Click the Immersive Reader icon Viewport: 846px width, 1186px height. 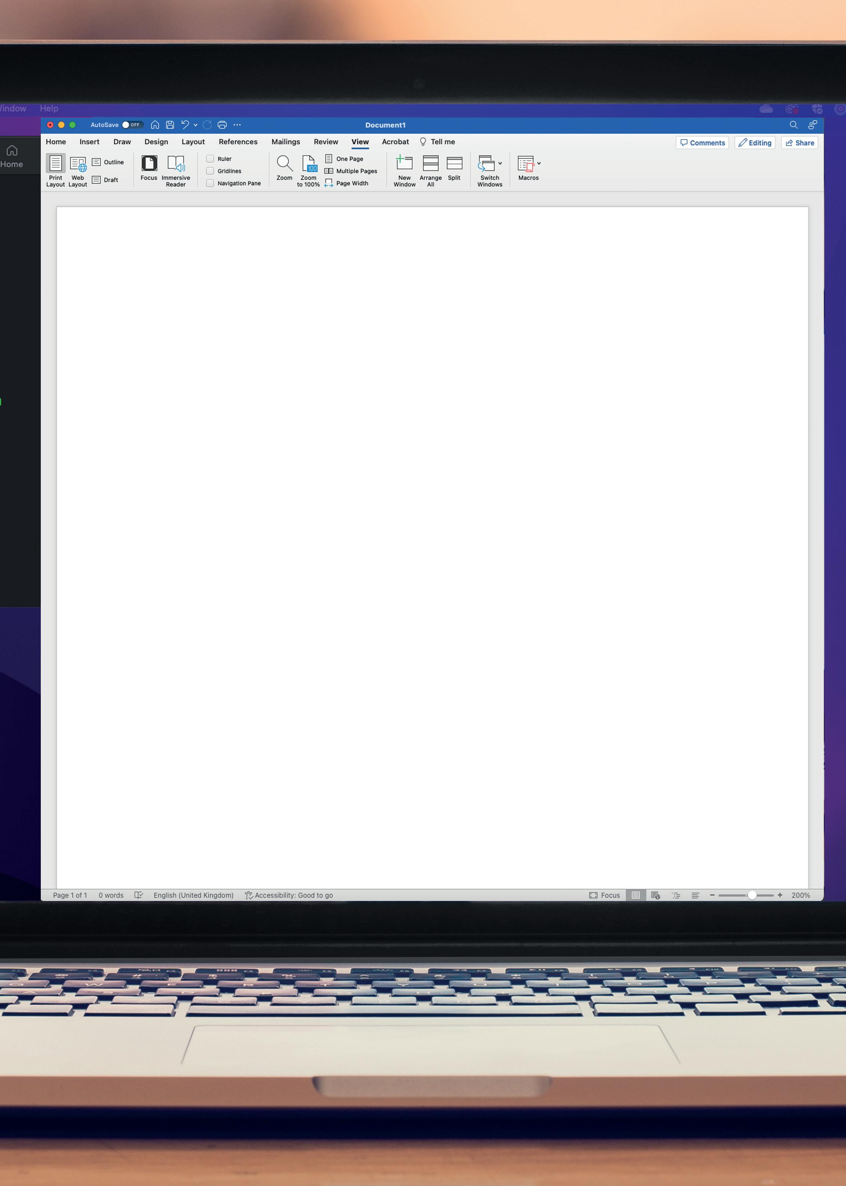pos(176,164)
